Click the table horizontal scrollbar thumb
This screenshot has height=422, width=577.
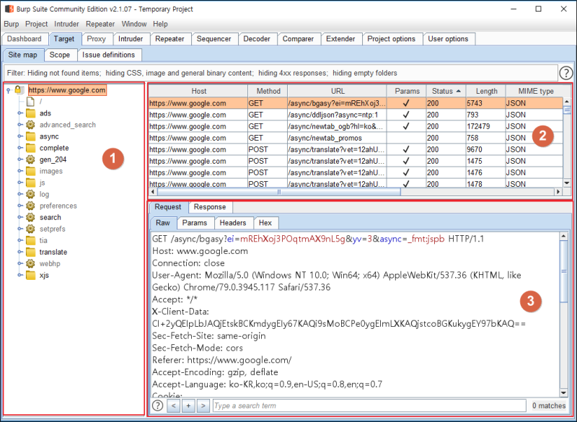278,192
